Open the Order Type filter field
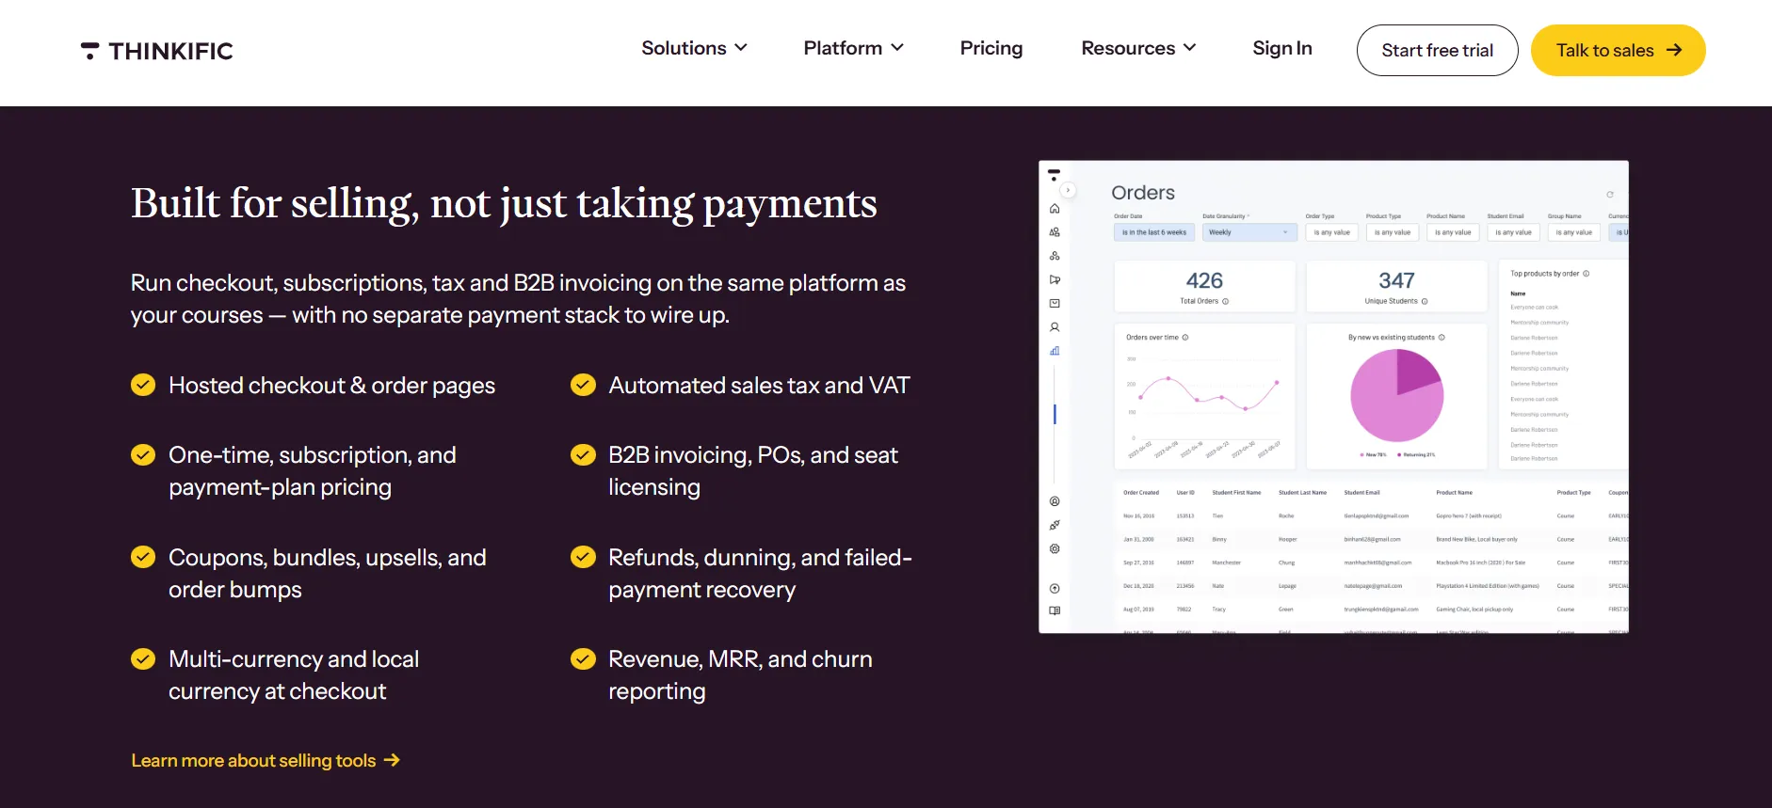The width and height of the screenshot is (1772, 808). (x=1331, y=232)
